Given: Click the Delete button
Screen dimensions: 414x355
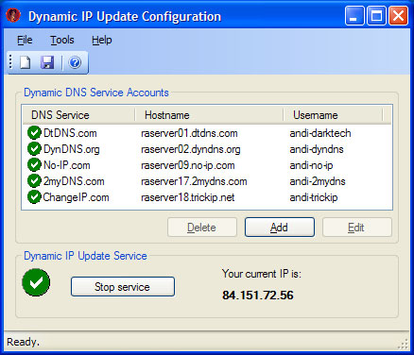Looking at the screenshot, I should tap(202, 228).
